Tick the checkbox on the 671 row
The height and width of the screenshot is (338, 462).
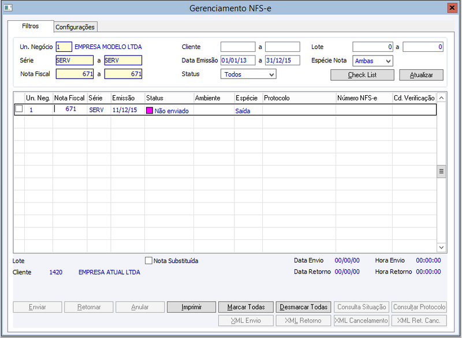point(19,109)
